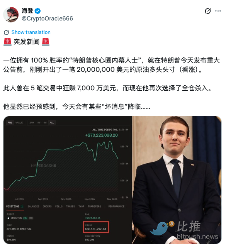Click the blue verified badge
The width and height of the screenshot is (226, 247).
[x=38, y=11]
